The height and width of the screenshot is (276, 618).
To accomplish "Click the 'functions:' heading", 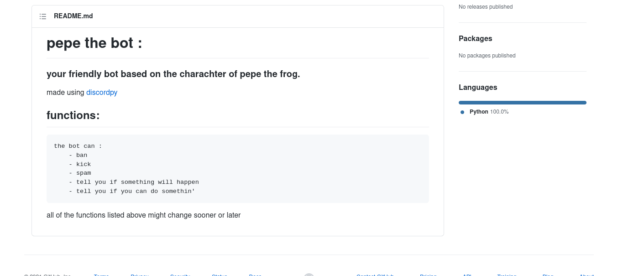I will (x=73, y=115).
